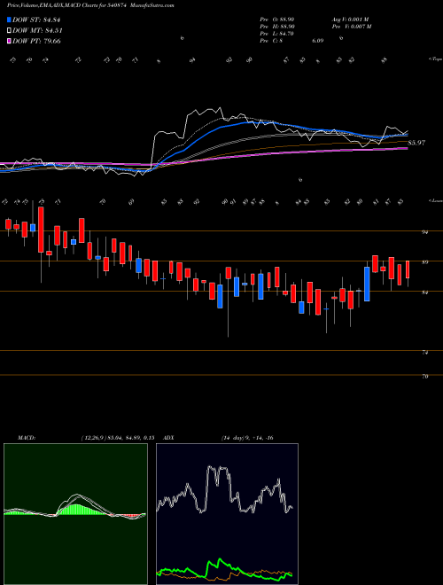Click the 'Pre O: 88.90' open value
This screenshot has height=585, width=443.
277,19
